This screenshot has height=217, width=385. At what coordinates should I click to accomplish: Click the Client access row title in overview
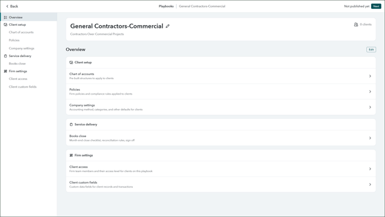tap(79, 167)
